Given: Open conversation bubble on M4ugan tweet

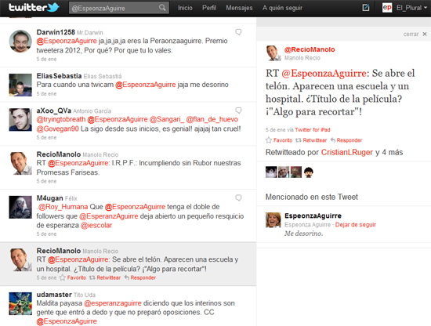Looking at the screenshot, I should pyautogui.click(x=238, y=198).
